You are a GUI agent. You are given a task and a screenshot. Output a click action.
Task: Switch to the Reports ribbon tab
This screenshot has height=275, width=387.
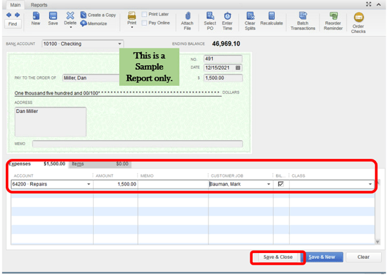pos(39,5)
